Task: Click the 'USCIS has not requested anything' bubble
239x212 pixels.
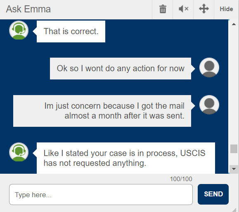Action: [126, 158]
